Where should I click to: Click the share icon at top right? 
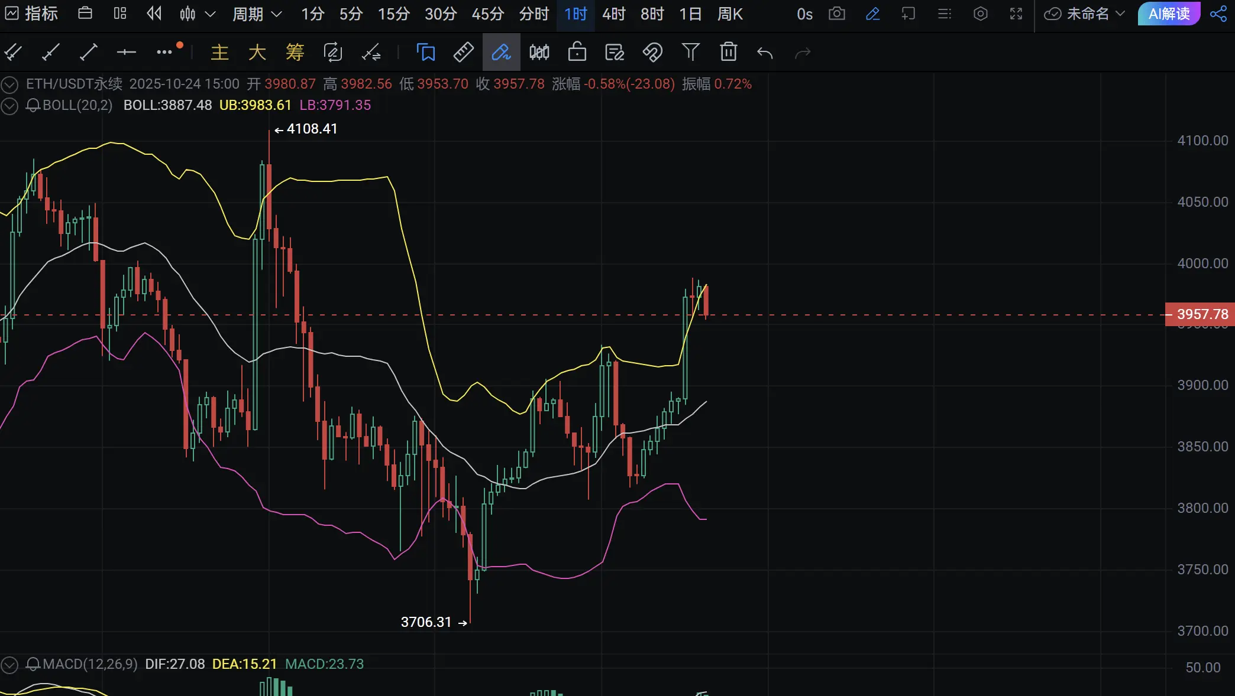[x=1218, y=14]
